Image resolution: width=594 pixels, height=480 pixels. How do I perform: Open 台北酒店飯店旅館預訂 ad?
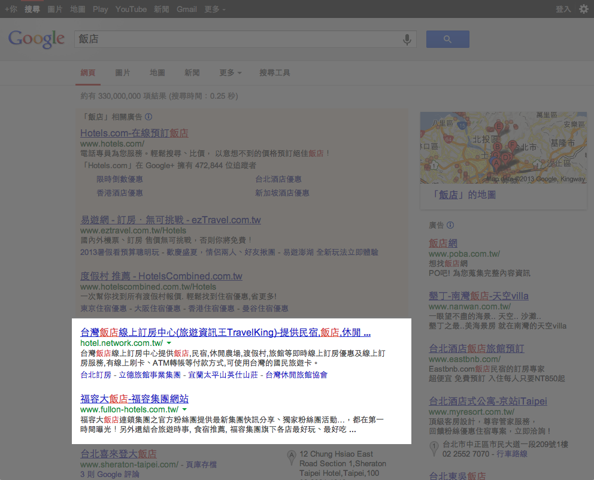click(477, 349)
